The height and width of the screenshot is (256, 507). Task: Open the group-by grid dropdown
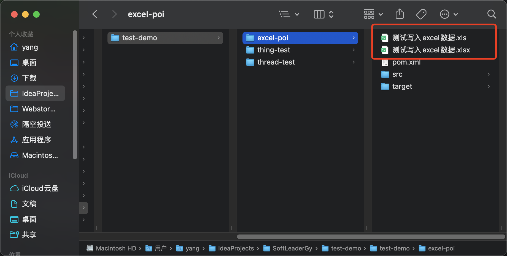click(373, 14)
